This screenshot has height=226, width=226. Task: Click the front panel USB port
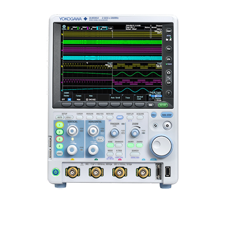168,172
